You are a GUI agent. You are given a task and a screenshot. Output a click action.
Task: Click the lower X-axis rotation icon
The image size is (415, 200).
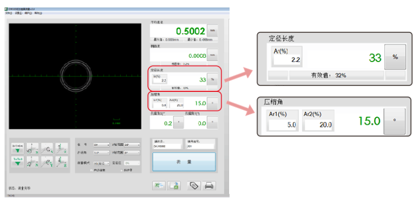click(x=32, y=162)
